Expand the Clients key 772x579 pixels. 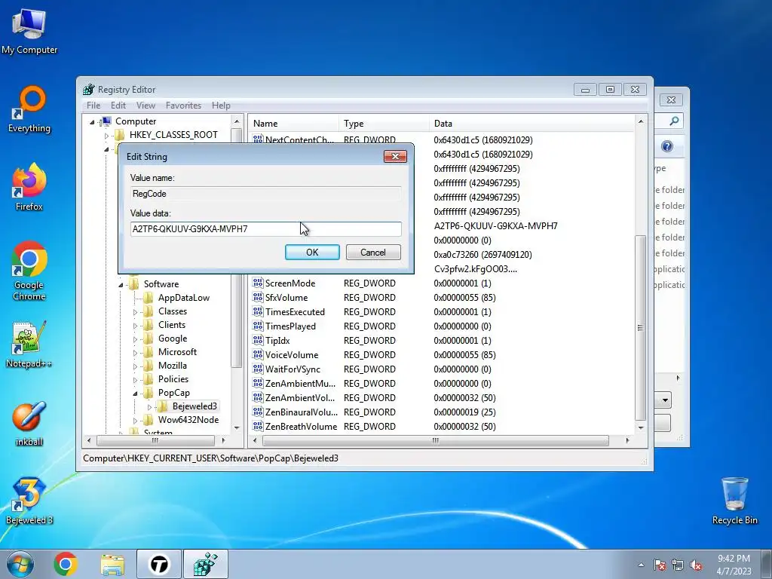(135, 326)
